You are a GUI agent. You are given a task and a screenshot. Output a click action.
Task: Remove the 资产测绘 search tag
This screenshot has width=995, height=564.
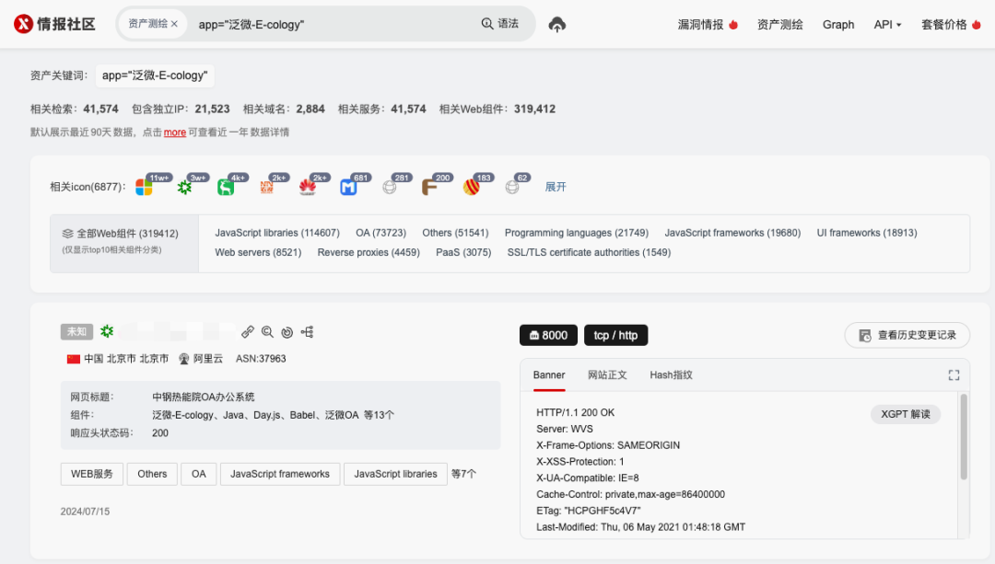pos(174,24)
